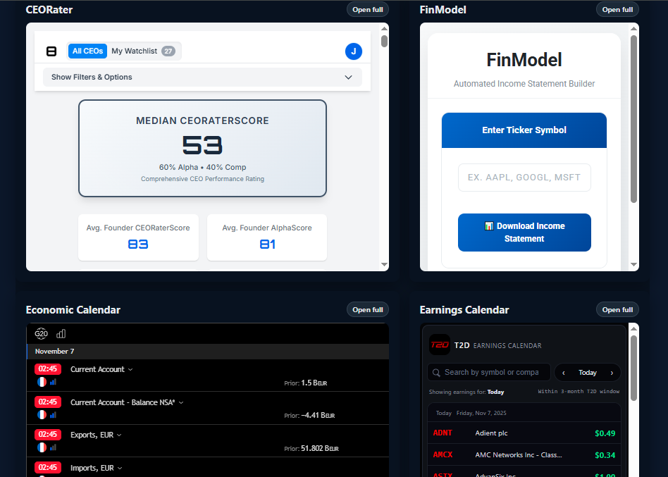Open the J user avatar menu
This screenshot has height=477, width=668.
(x=354, y=51)
